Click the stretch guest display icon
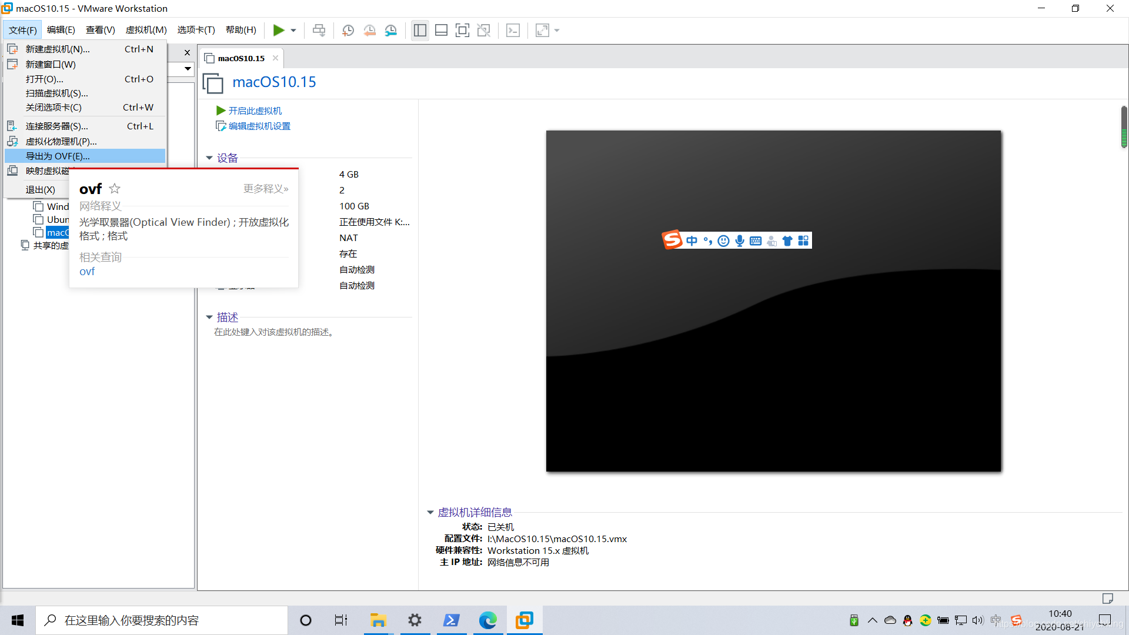Screen dimensions: 1129x635 (542, 30)
